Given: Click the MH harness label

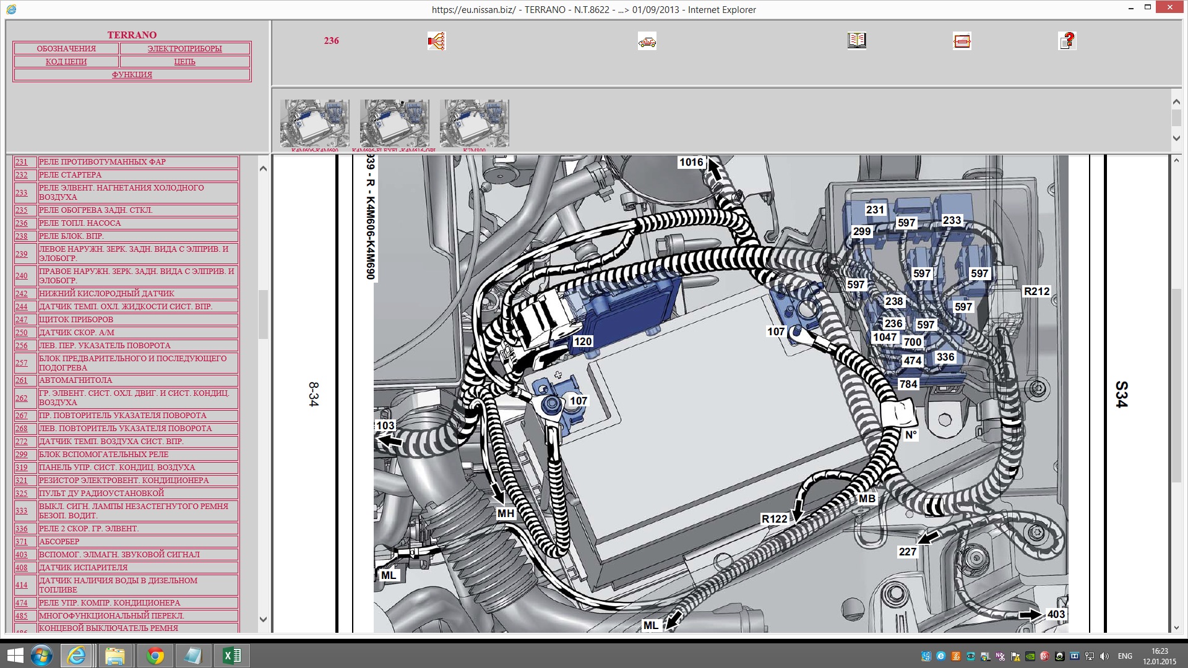Looking at the screenshot, I should pyautogui.click(x=506, y=513).
